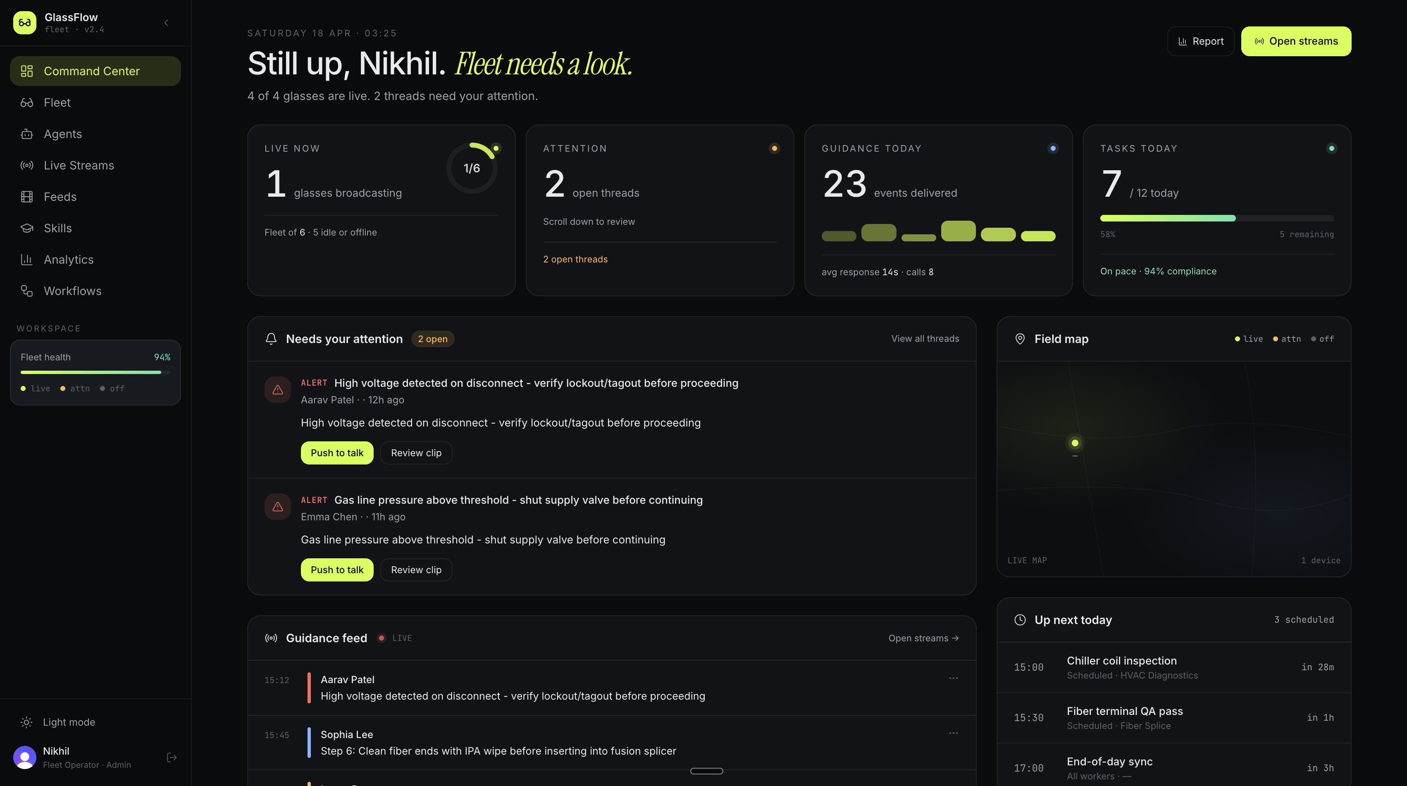Open the more options menu for Aarav Patel feed entry
1407x786 pixels.
point(953,679)
